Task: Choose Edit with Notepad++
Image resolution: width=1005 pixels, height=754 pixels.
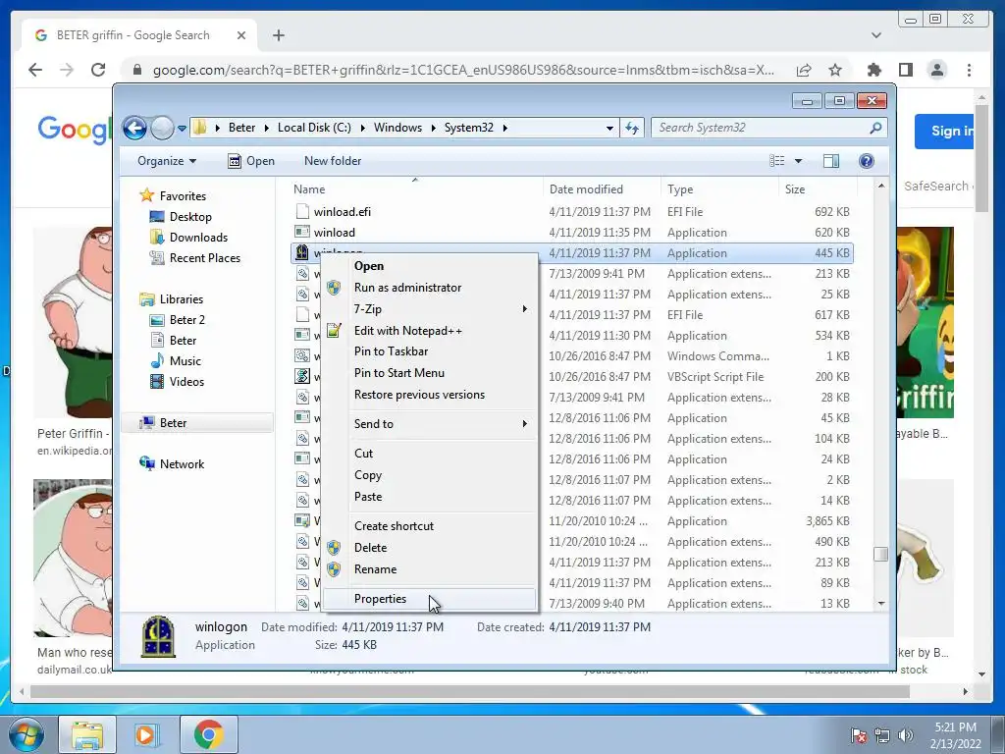Action: point(407,331)
